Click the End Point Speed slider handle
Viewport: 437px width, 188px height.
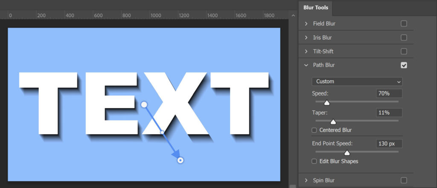coord(347,153)
